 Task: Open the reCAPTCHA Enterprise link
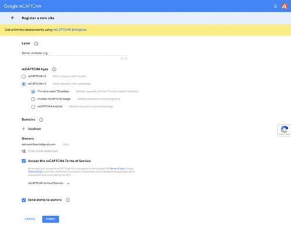tap(70, 30)
